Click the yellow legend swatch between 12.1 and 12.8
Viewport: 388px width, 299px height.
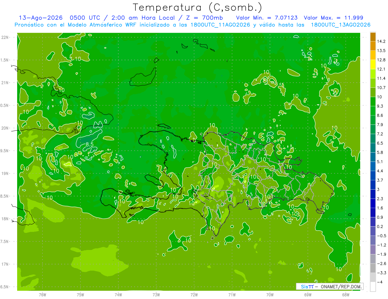373,65
